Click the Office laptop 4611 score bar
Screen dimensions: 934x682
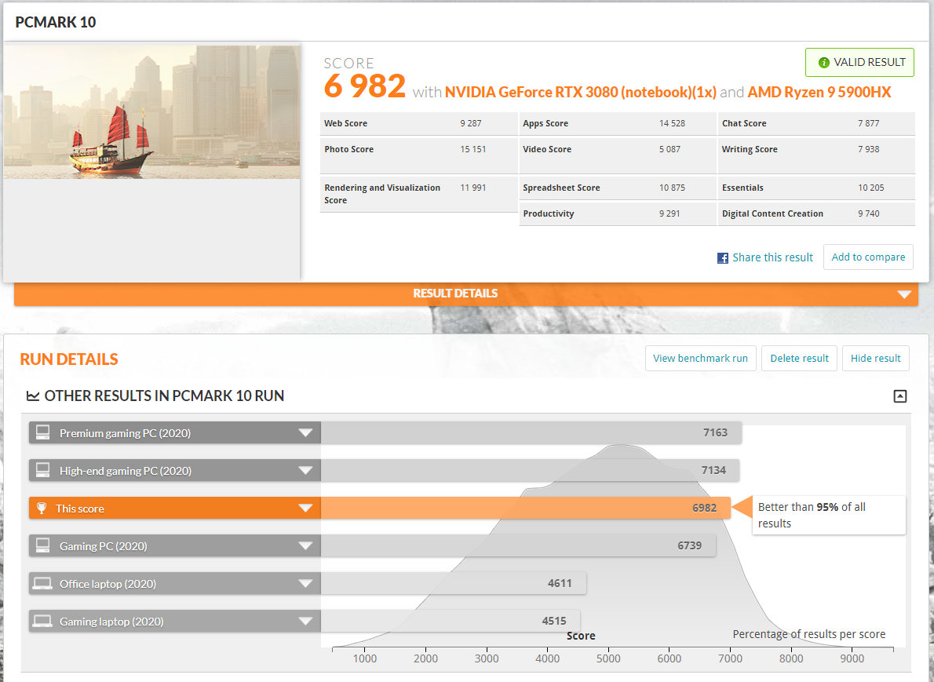(454, 583)
